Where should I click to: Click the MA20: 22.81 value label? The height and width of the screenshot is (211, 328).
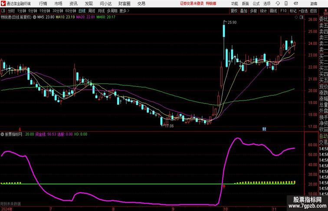click(85, 17)
